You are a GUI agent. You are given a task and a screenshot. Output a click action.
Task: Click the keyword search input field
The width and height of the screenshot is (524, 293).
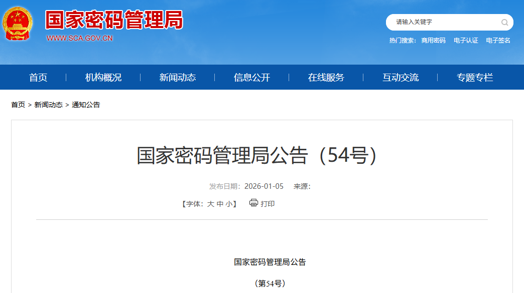click(442, 22)
